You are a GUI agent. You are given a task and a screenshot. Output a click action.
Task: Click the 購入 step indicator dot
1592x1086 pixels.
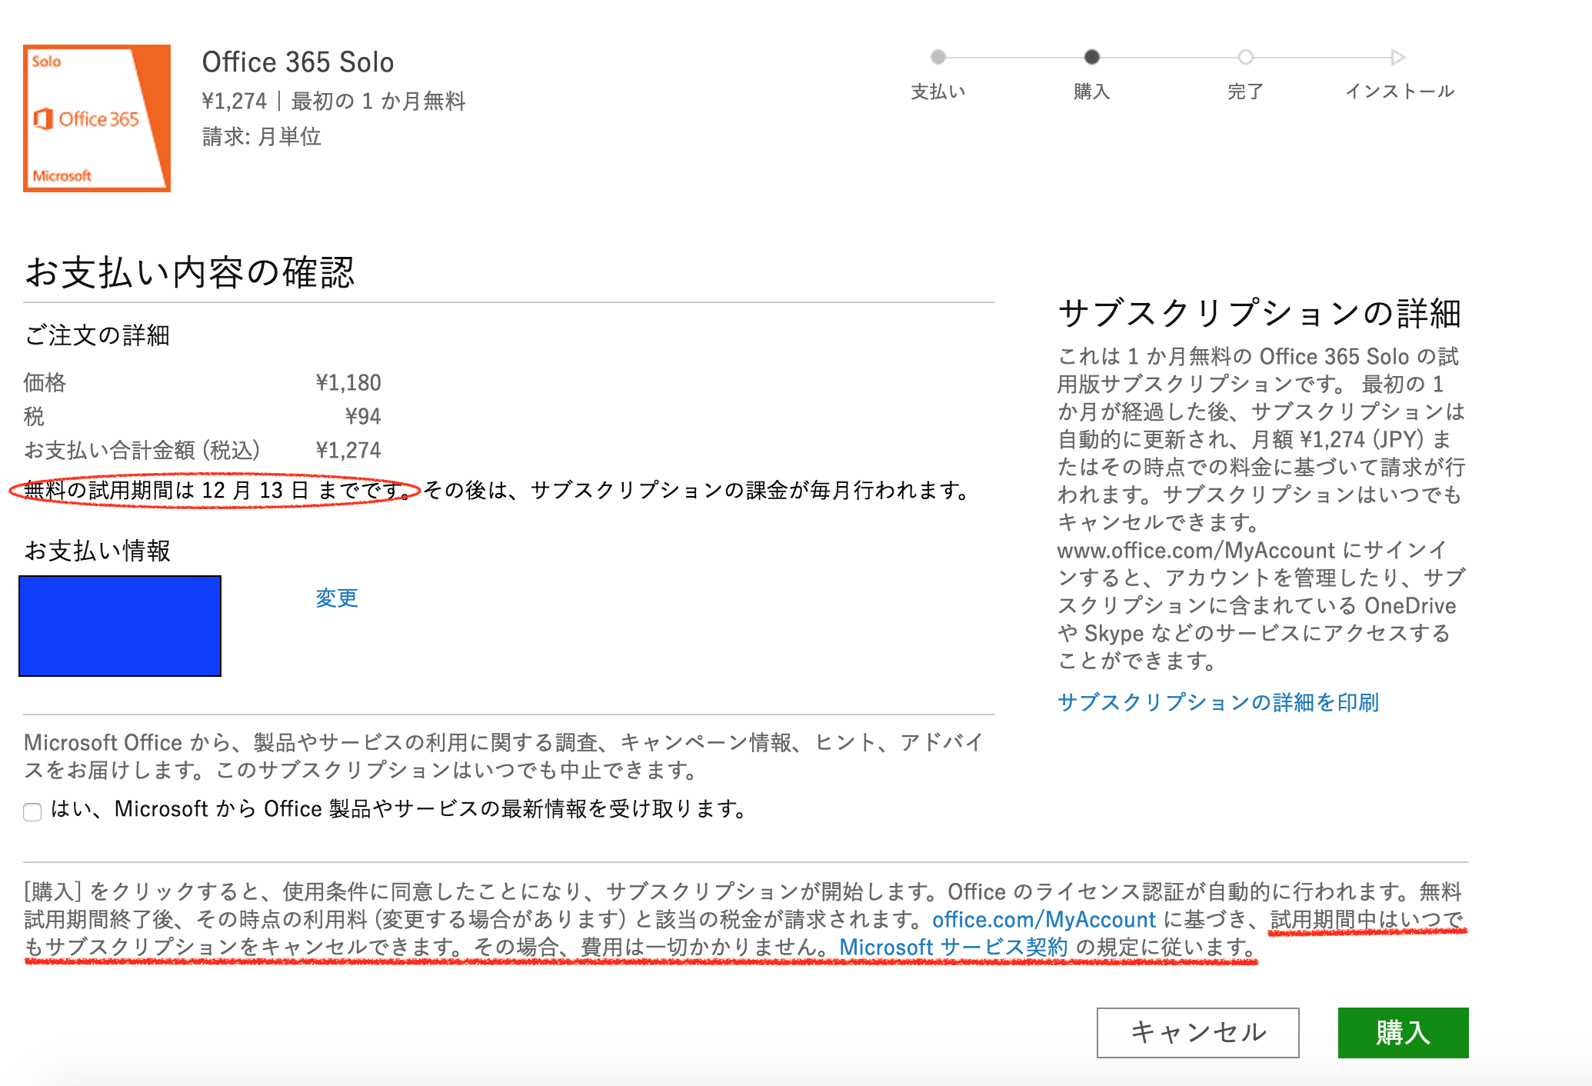pos(1091,57)
